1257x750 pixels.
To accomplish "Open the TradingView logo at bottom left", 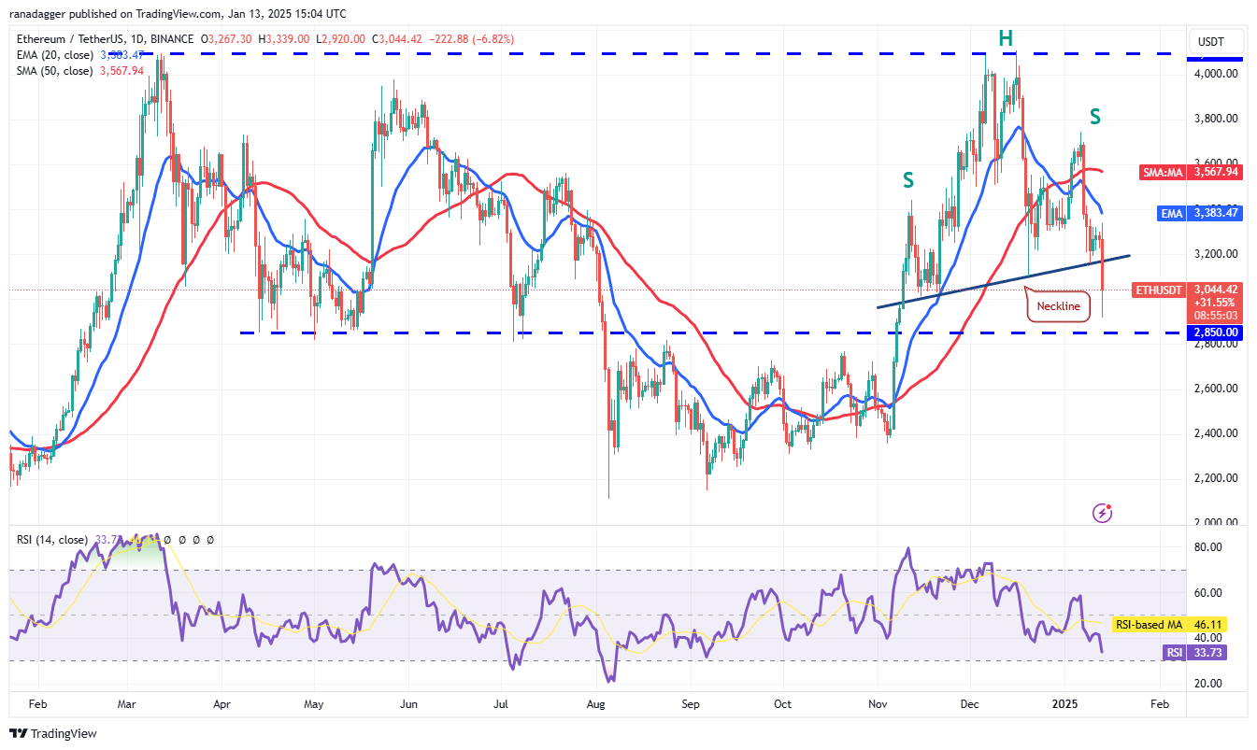I will [53, 733].
